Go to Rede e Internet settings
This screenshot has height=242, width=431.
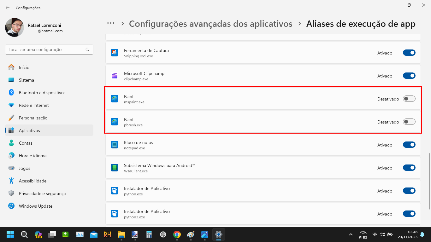pos(49,105)
